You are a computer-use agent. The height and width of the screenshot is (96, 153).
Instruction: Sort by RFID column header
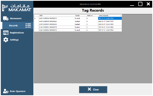click(56, 16)
